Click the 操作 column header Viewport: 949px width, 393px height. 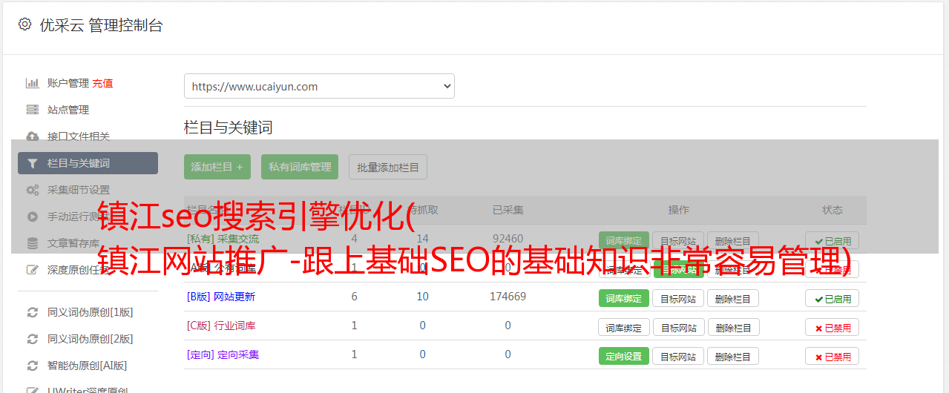click(678, 210)
